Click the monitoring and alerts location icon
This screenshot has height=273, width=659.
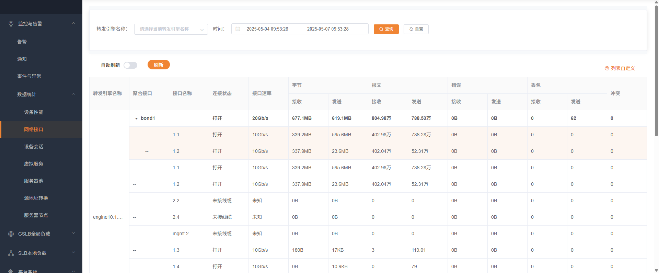[11, 24]
